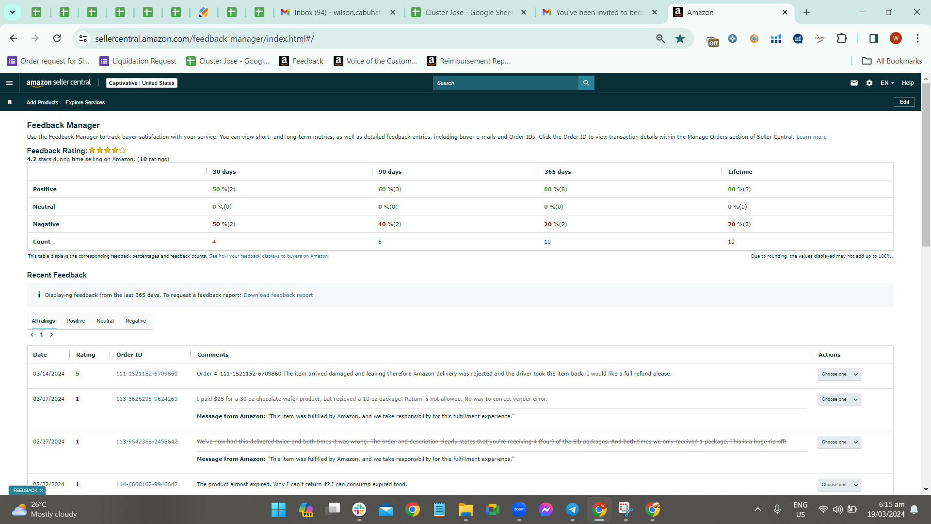The height and width of the screenshot is (524, 931).
Task: Click See how your feedback displays link
Action: [269, 256]
